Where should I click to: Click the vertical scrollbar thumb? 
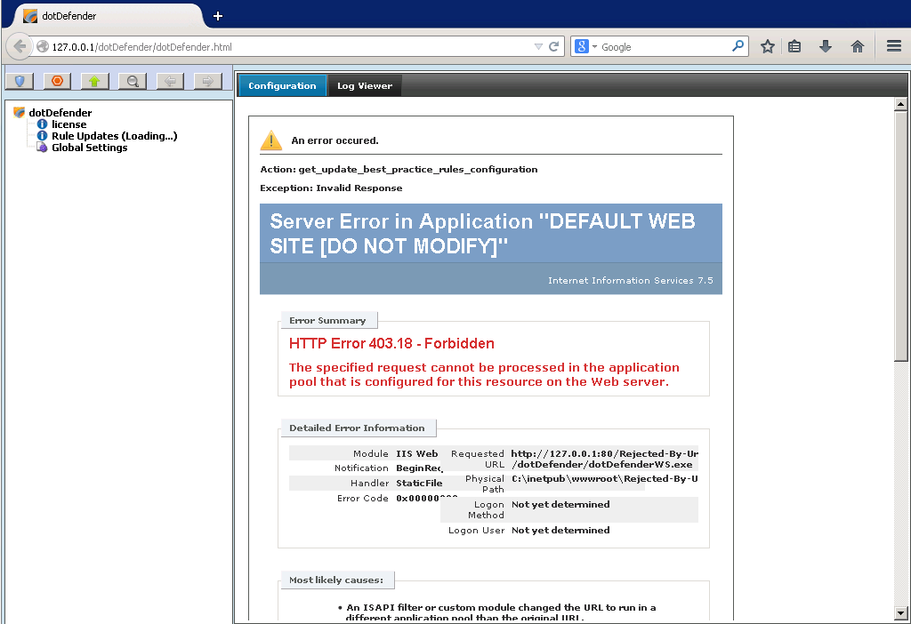900,236
